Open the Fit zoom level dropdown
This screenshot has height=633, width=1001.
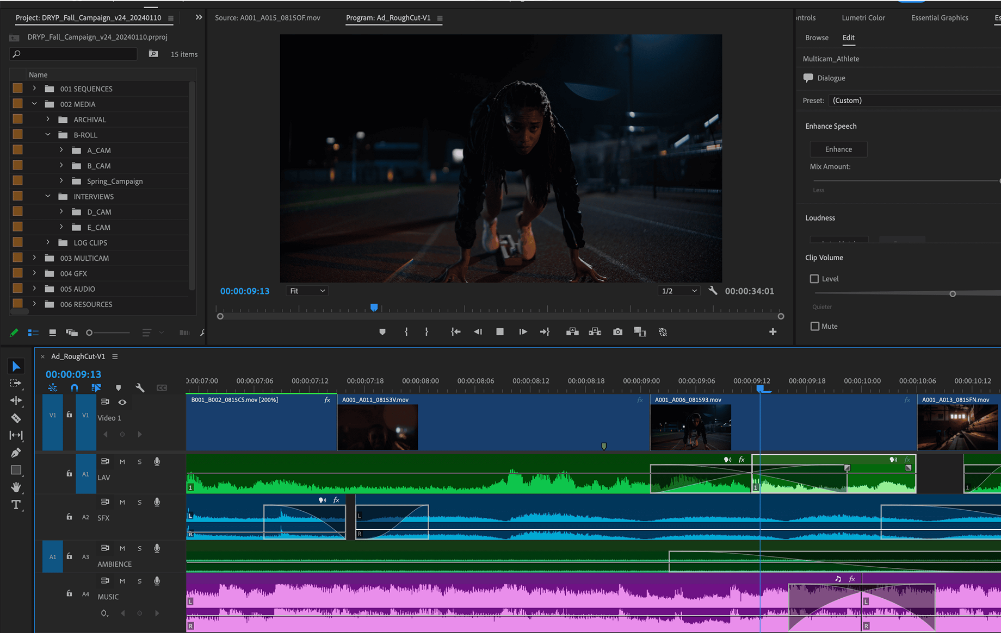click(x=307, y=291)
